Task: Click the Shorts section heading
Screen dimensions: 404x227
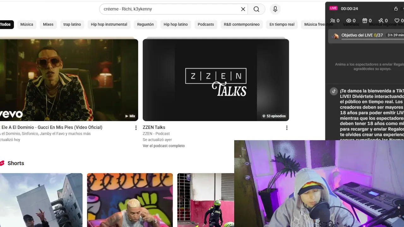Action: coord(16,163)
